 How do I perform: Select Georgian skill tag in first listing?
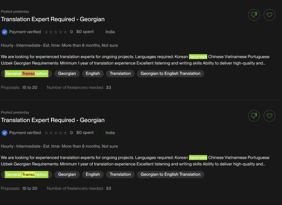(x=67, y=74)
